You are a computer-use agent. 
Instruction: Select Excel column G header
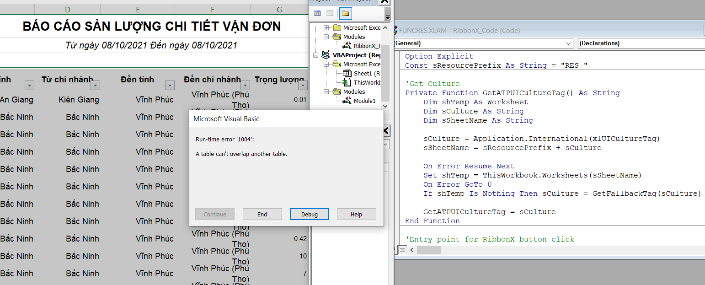click(279, 10)
